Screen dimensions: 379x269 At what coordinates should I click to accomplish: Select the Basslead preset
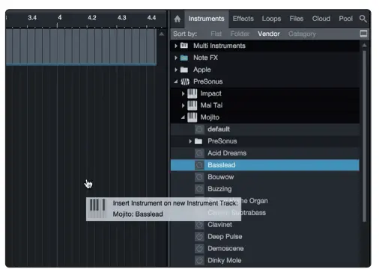(x=265, y=165)
